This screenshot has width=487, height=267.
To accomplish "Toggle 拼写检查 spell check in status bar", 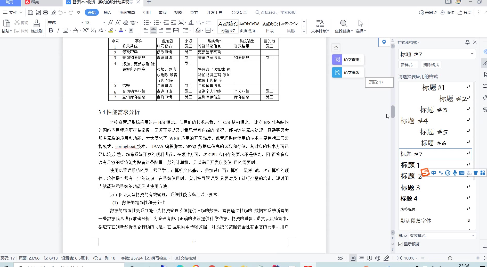I will (158, 258).
